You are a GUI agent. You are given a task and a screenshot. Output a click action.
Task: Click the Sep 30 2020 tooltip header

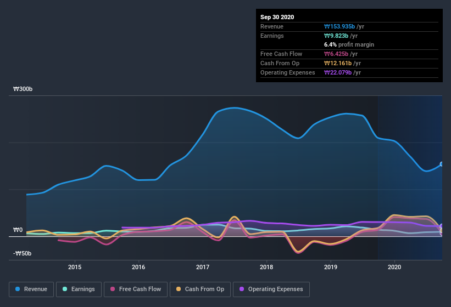277,17
